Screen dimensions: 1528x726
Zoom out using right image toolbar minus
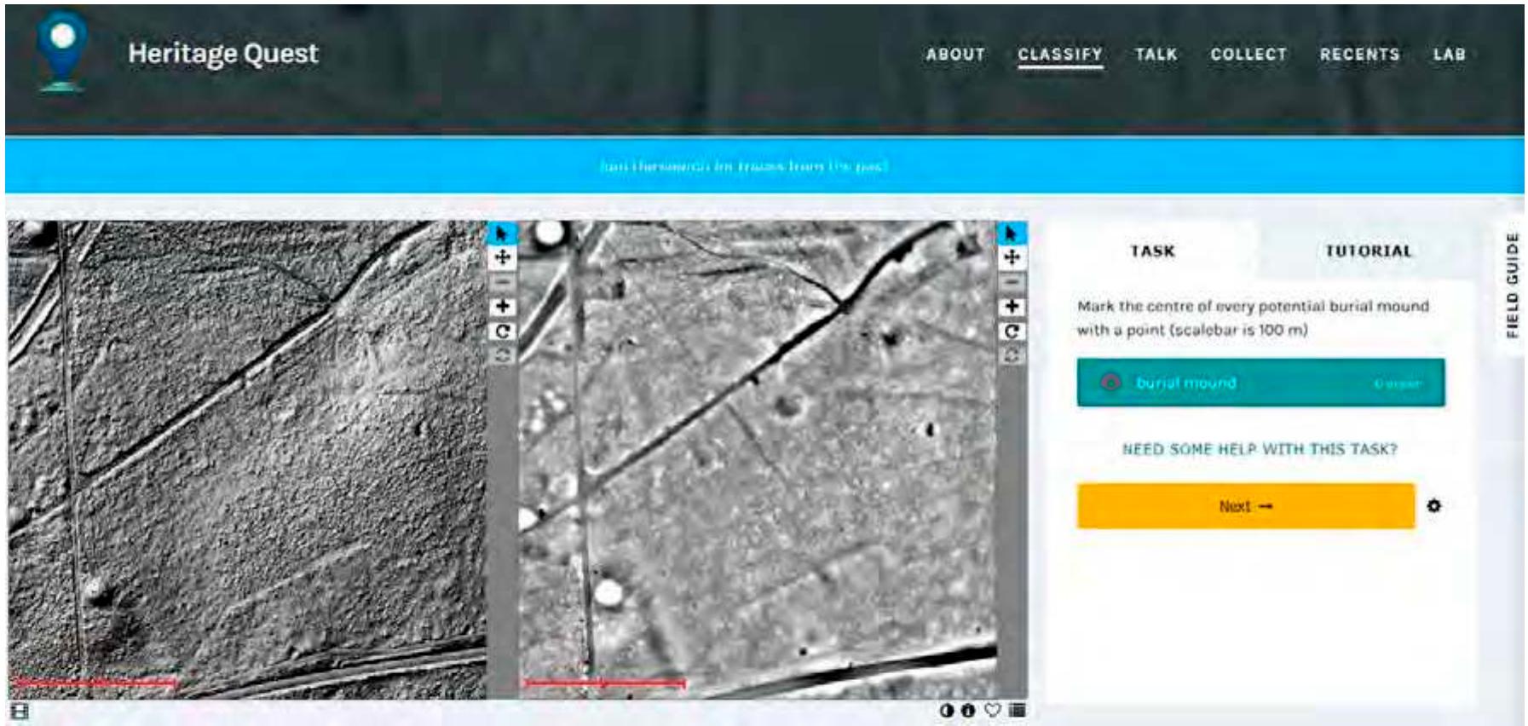click(x=1012, y=282)
